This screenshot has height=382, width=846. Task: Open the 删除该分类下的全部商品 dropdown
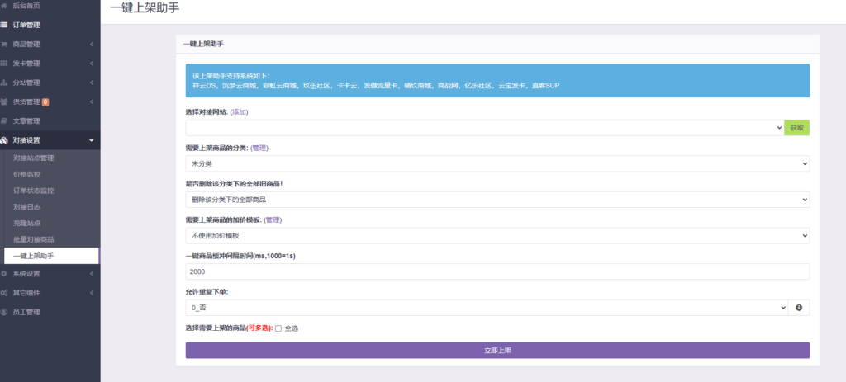coord(497,200)
